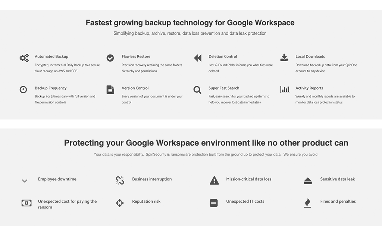382x239 pixels.
Task: Click the Backup Frequency clock icon
Action: tap(23, 90)
